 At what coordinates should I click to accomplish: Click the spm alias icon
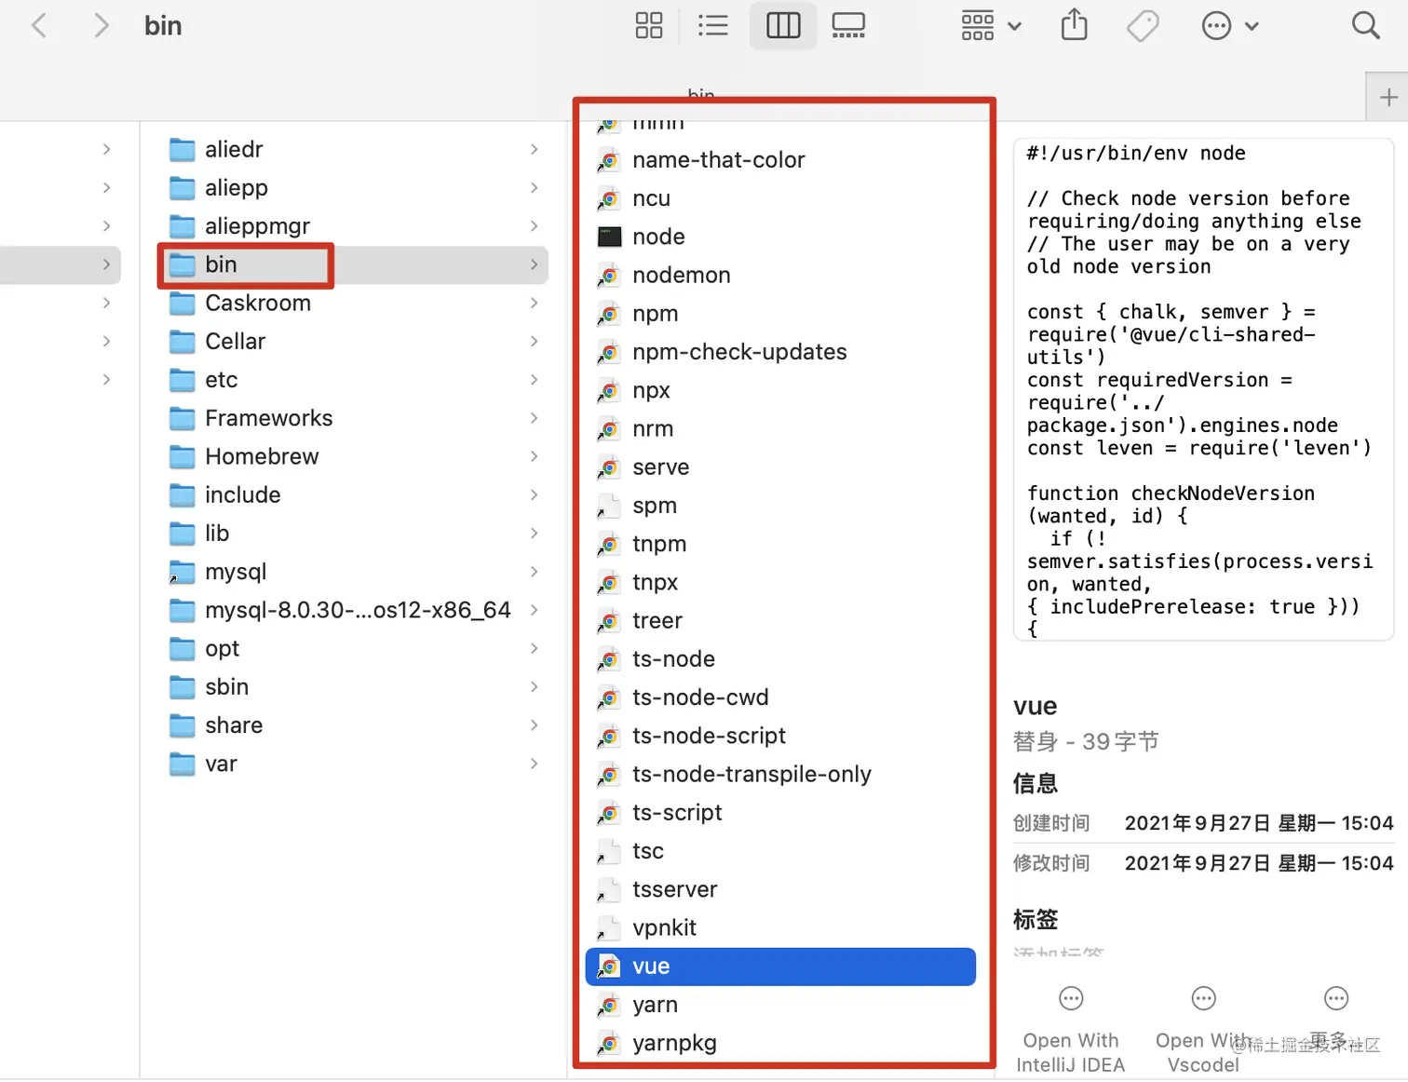click(x=609, y=506)
